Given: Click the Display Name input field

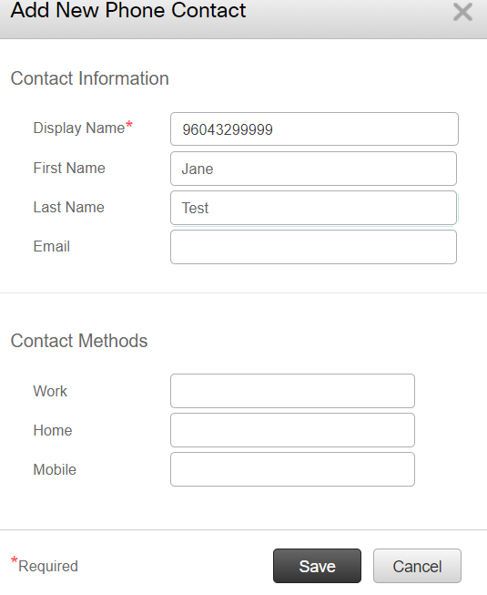Looking at the screenshot, I should 314,129.
